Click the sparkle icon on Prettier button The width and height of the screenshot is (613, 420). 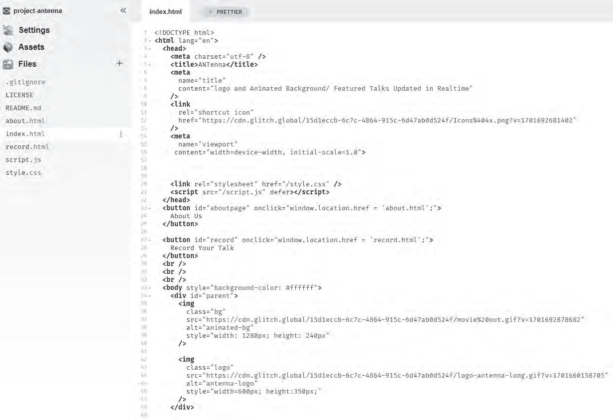(x=210, y=12)
